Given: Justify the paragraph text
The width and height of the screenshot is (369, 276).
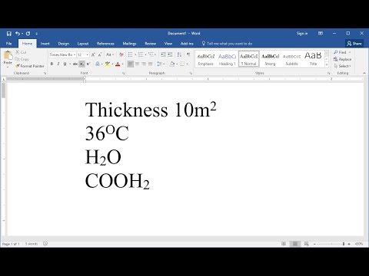Looking at the screenshot, I should click(151, 64).
